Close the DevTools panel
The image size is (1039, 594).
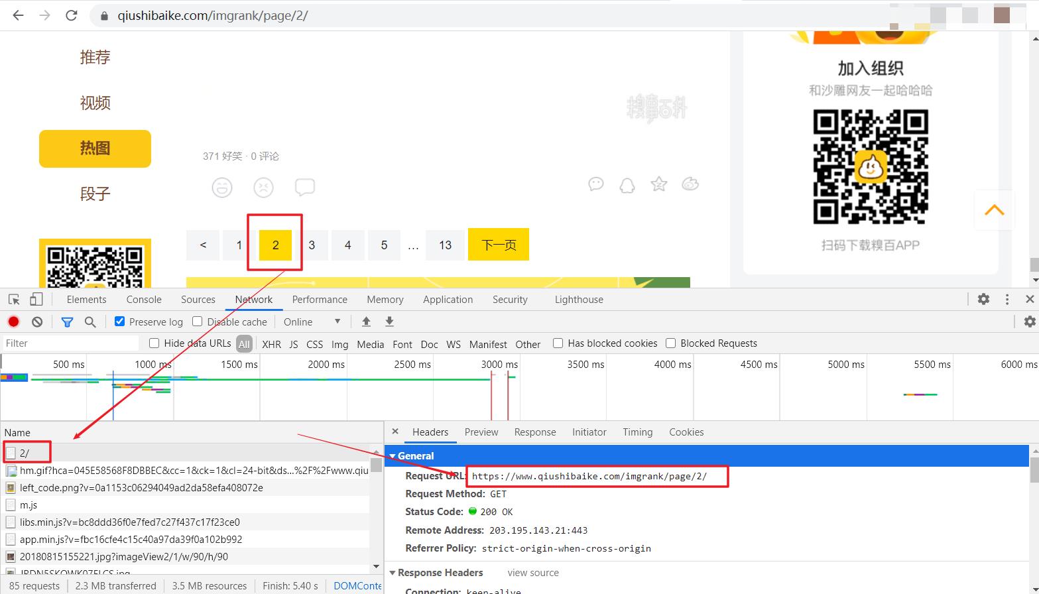pyautogui.click(x=1030, y=300)
